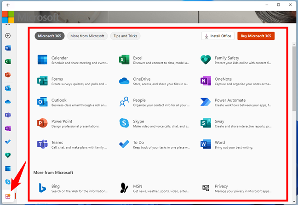Open Outlook from the left sidebar
The height and width of the screenshot is (205, 298).
pos(8,89)
